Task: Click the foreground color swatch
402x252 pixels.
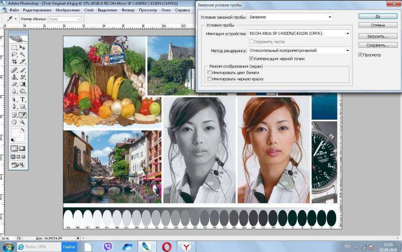Action: click(15, 133)
